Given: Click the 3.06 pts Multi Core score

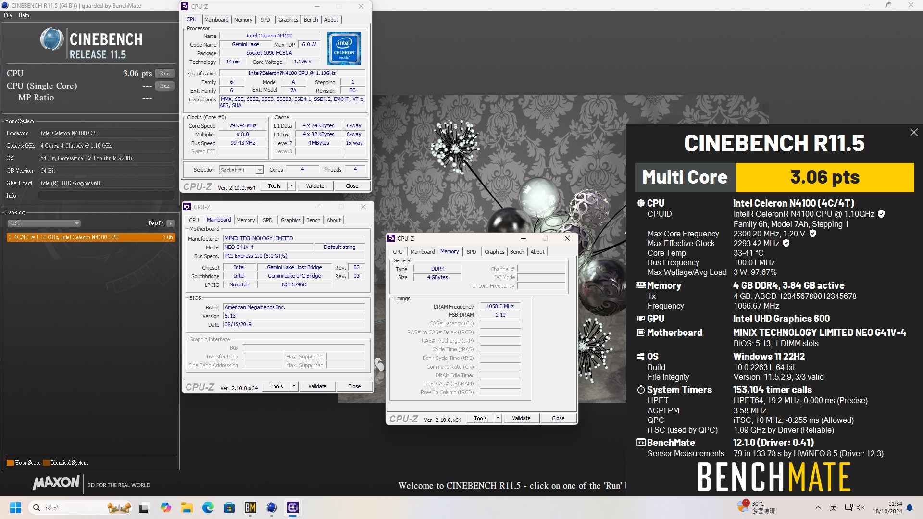Looking at the screenshot, I should pos(825,177).
